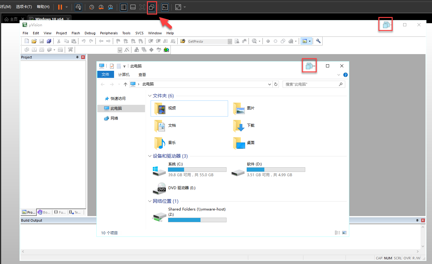The width and height of the screenshot is (432, 264).
Task: Switch Explorer to large icons view
Action: pos(344,233)
